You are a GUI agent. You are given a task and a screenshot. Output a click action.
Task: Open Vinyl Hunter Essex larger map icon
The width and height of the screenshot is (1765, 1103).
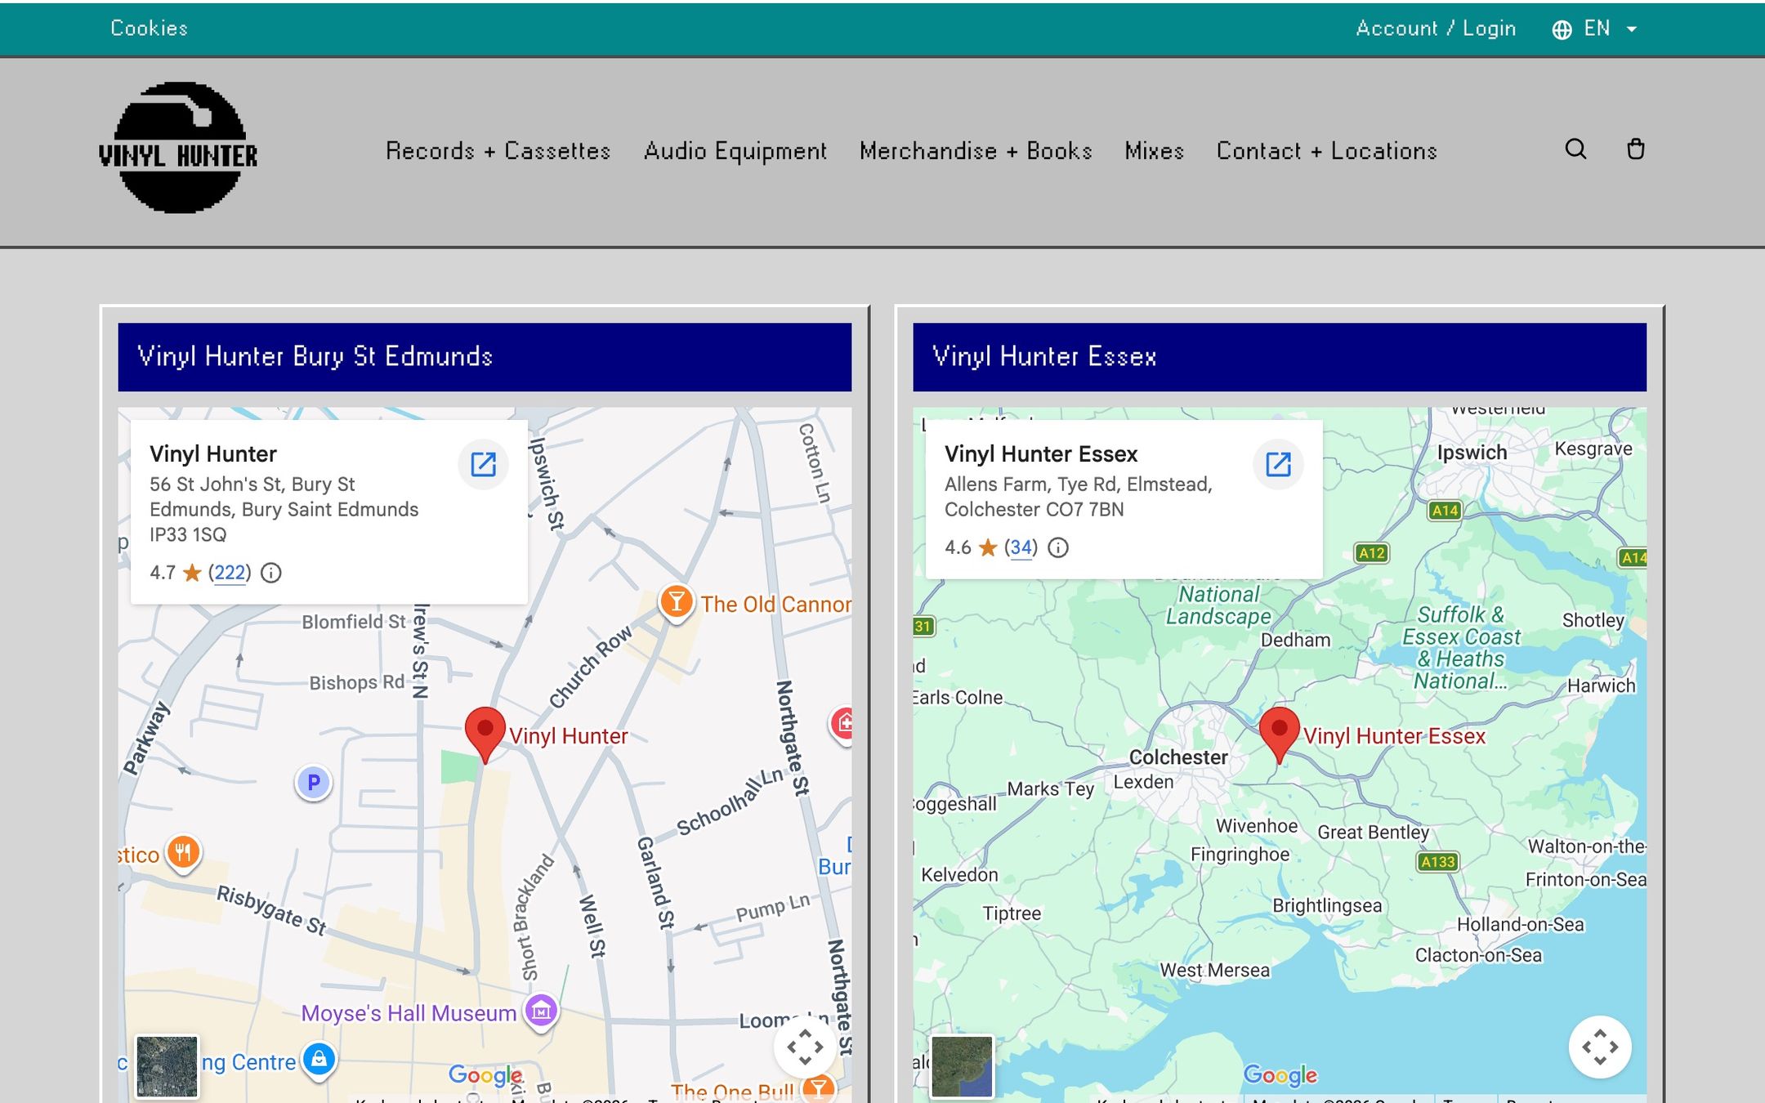tap(1278, 464)
